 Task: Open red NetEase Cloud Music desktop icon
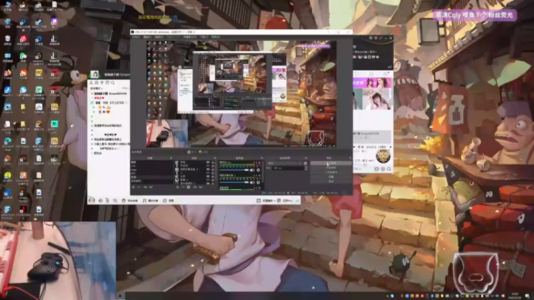[24, 39]
